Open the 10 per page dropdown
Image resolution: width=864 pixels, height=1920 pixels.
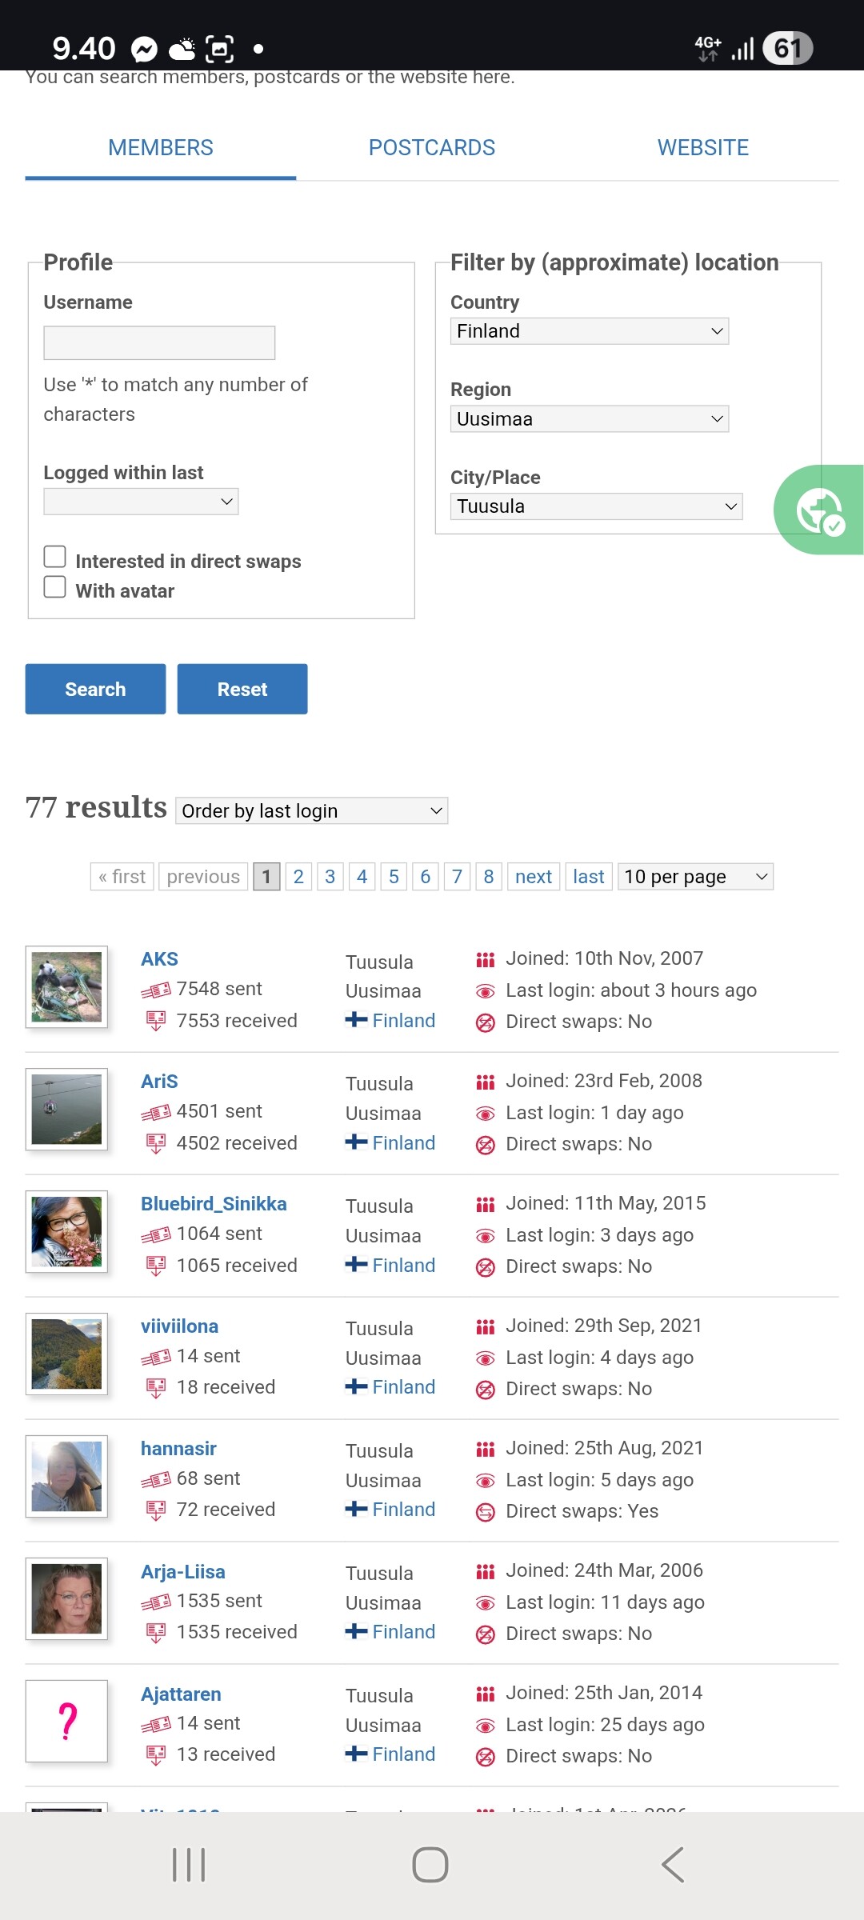click(x=695, y=877)
